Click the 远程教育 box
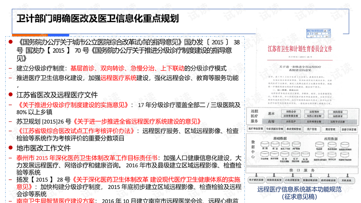Viewport: 361px width, 203px height. [x=338, y=116]
